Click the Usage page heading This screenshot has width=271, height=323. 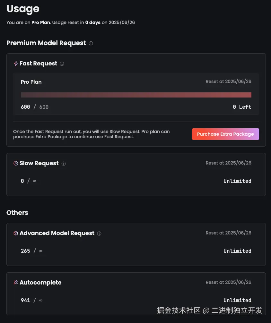point(23,9)
